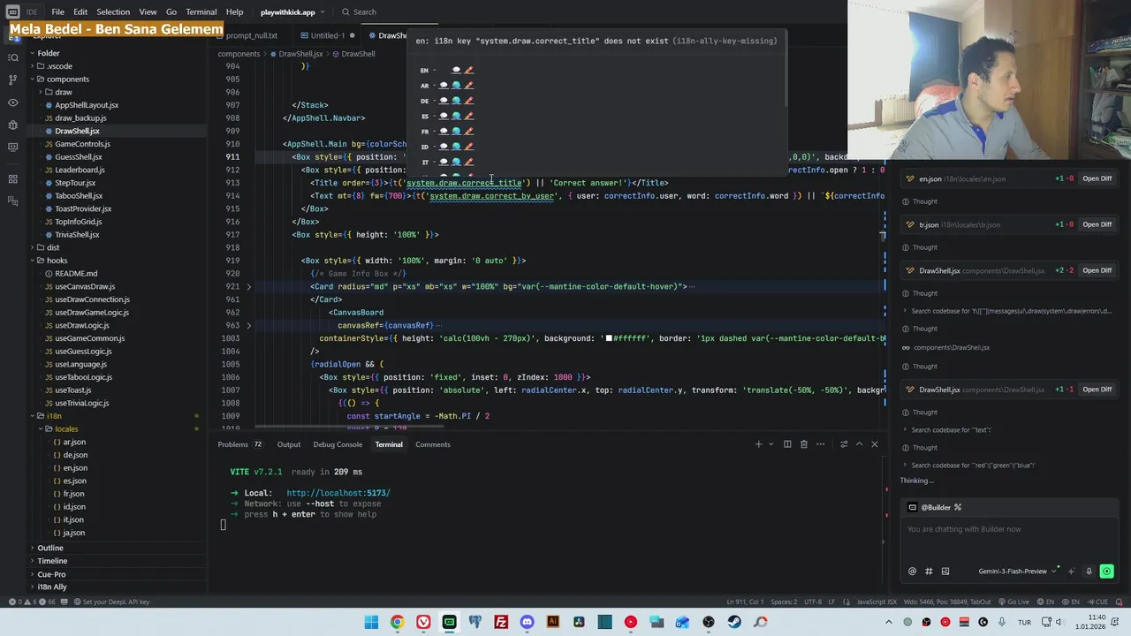Image resolution: width=1131 pixels, height=636 pixels.
Task: Expand the i18n Ally section
Action: pos(52,587)
